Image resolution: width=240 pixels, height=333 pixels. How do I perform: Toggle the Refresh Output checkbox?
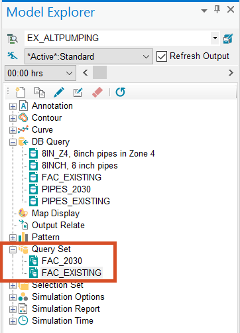click(x=162, y=56)
